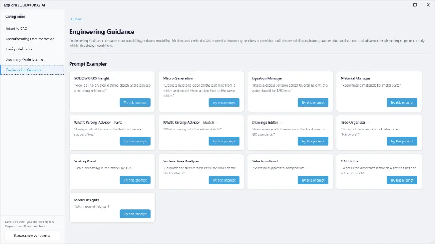Try the Selection Assist prompt
The width and height of the screenshot is (435, 244).
(313, 180)
